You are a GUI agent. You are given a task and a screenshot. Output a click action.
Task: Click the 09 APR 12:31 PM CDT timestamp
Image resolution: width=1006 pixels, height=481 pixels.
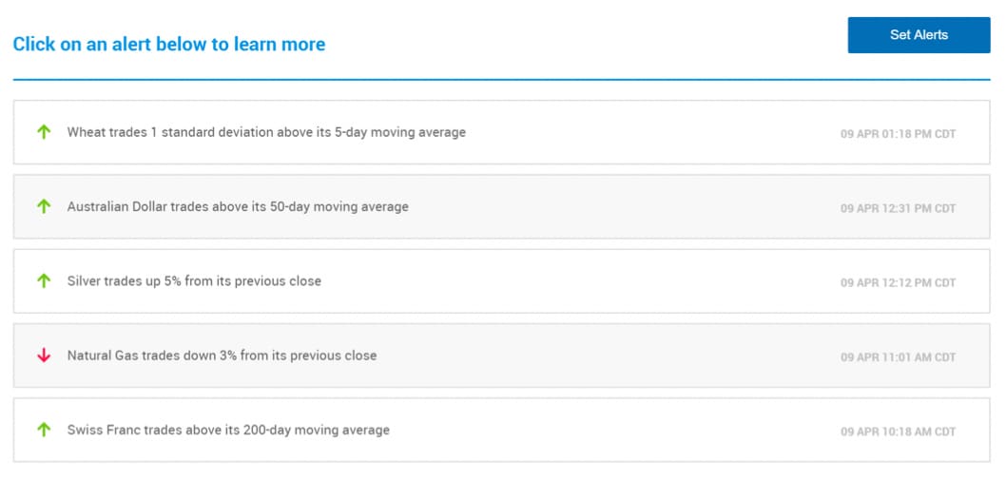point(898,208)
